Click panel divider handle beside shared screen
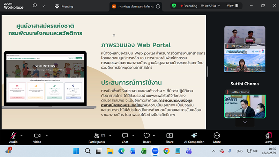Screen dimensions: 279x157 tap(207, 72)
